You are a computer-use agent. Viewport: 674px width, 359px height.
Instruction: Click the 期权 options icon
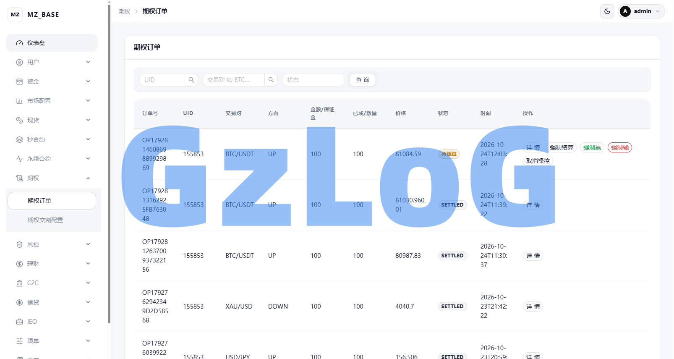[x=19, y=178]
